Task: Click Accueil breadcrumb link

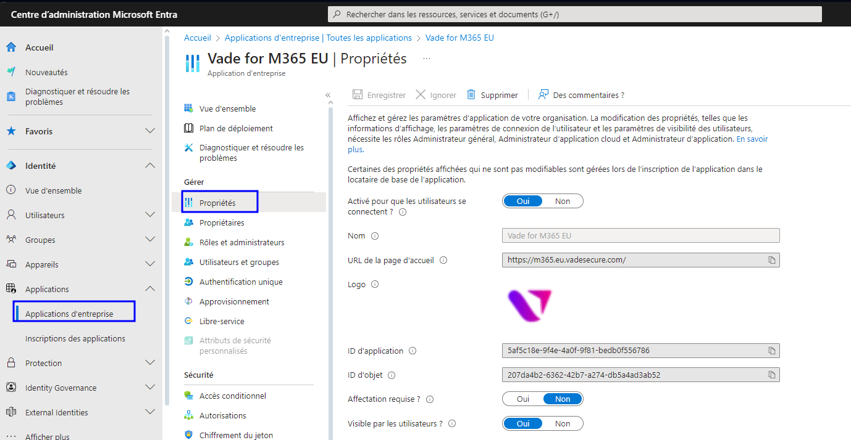Action: pos(198,38)
